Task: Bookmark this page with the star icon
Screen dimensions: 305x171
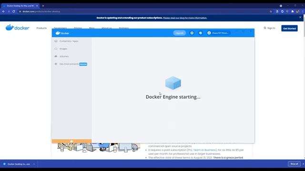Action: pyautogui.click(x=271, y=11)
